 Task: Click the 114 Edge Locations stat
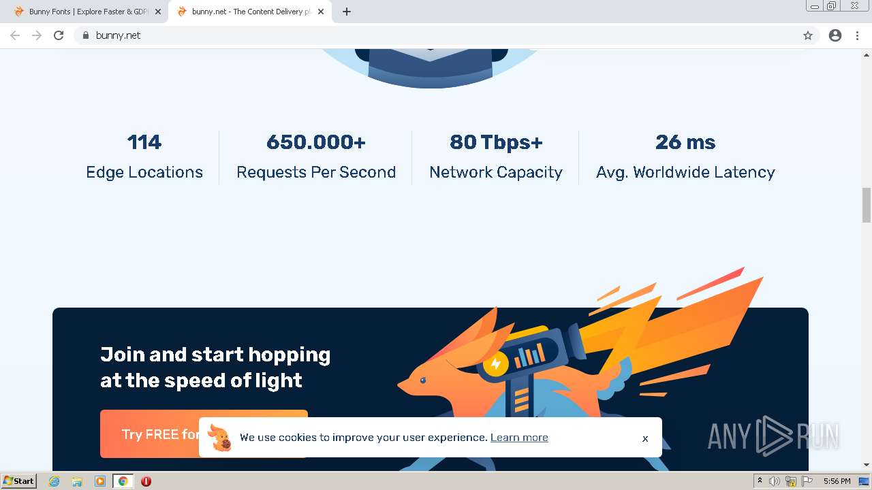[144, 157]
